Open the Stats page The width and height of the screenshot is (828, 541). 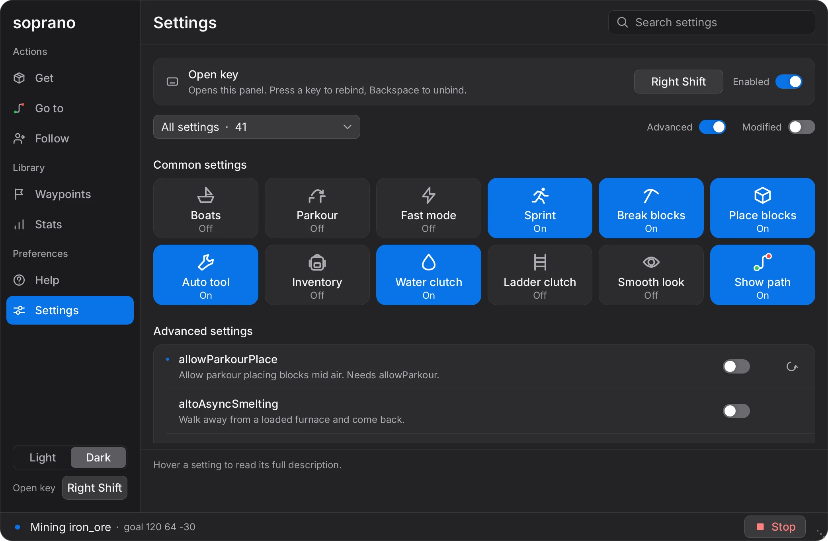click(x=70, y=224)
